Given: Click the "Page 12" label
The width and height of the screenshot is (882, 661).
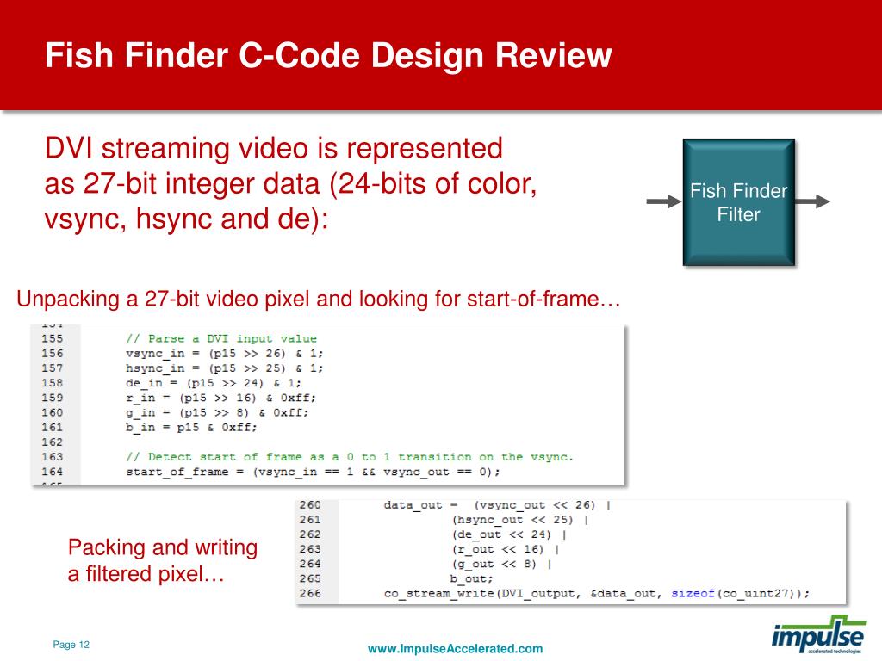Looking at the screenshot, I should coord(71,645).
